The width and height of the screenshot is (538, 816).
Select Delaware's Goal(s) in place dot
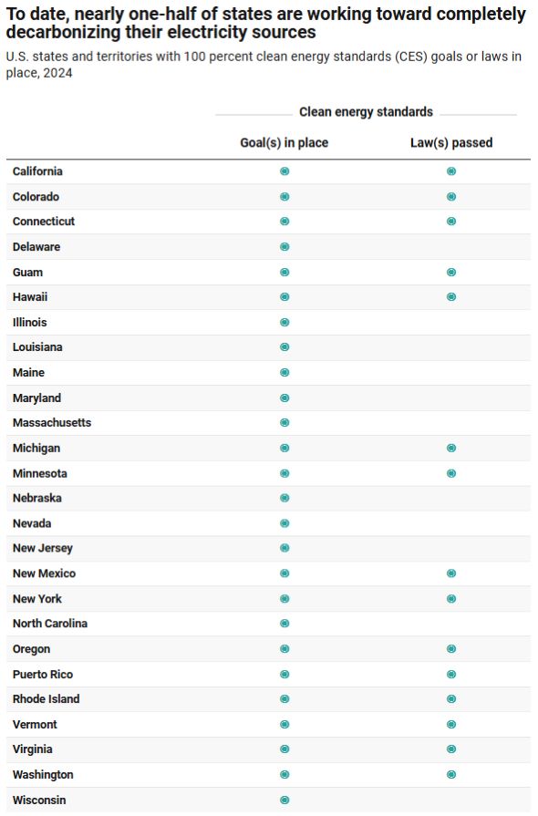coord(285,247)
